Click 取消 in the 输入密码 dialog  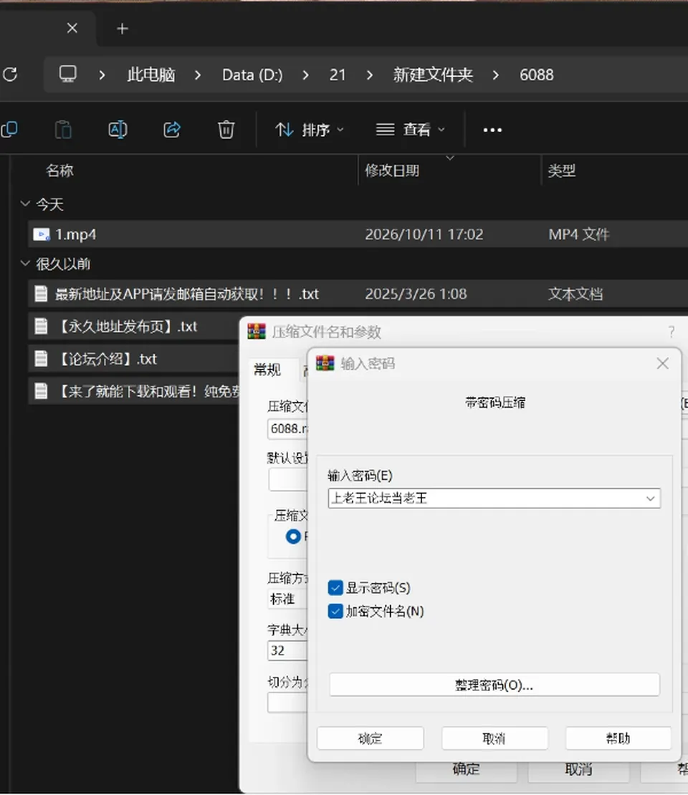pos(494,738)
